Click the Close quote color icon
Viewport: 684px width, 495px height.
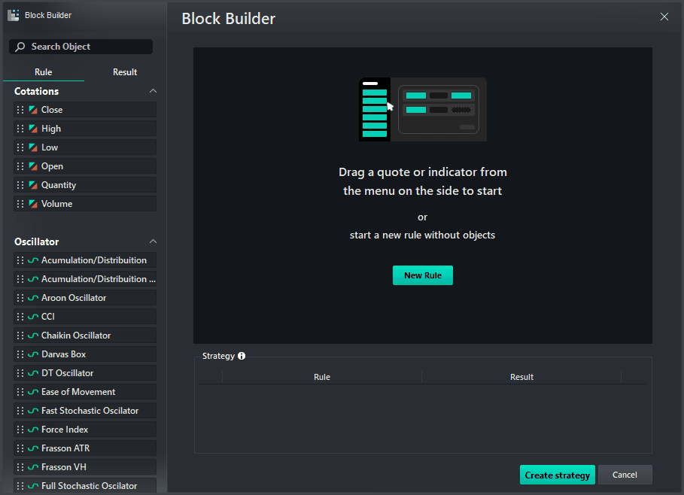tap(33, 110)
